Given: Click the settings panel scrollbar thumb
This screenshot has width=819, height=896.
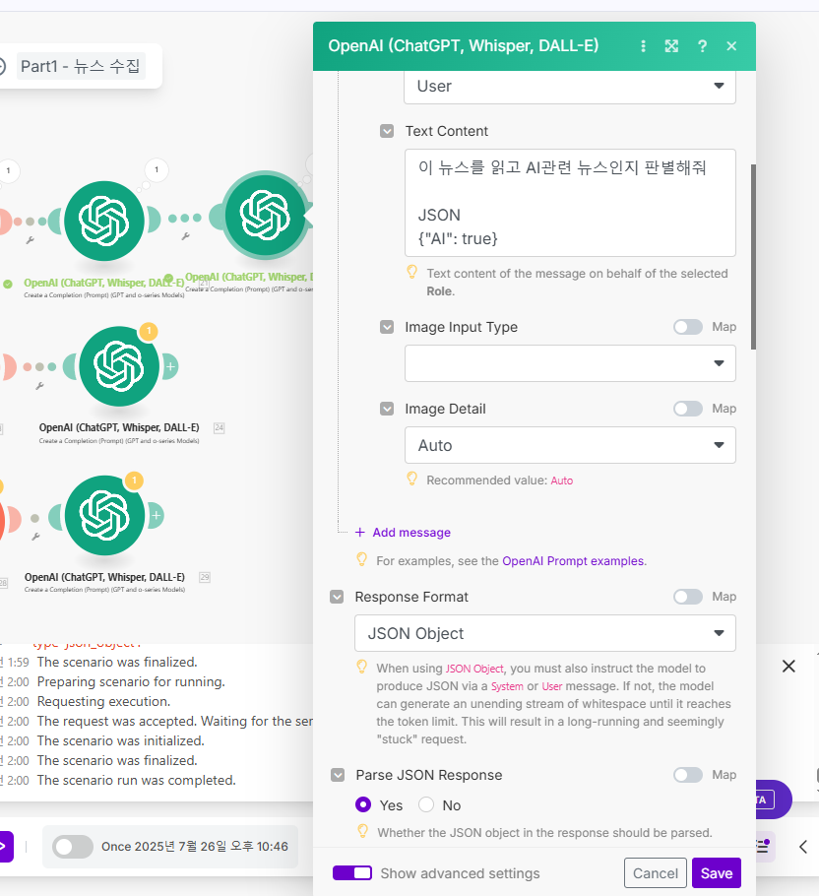Looking at the screenshot, I should (753, 257).
